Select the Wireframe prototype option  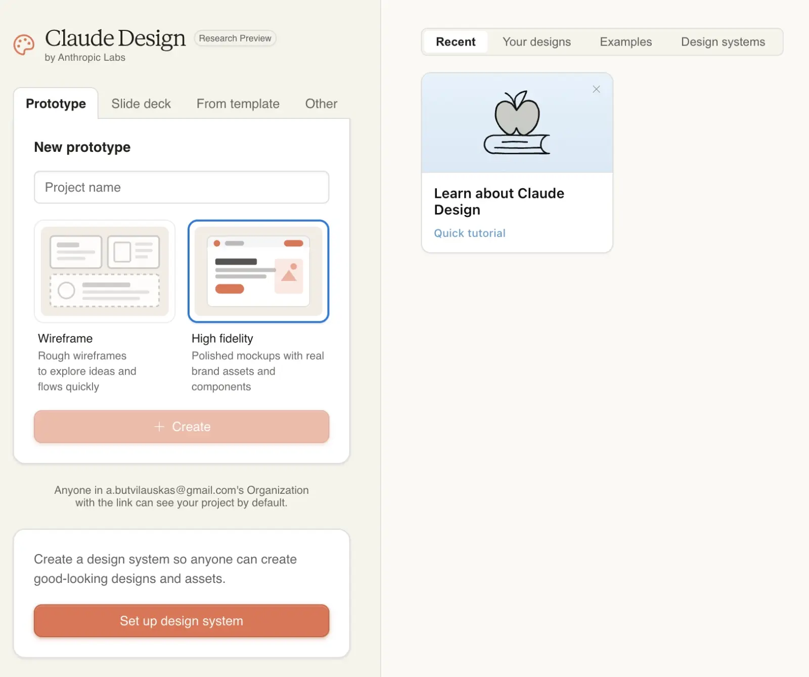click(105, 271)
